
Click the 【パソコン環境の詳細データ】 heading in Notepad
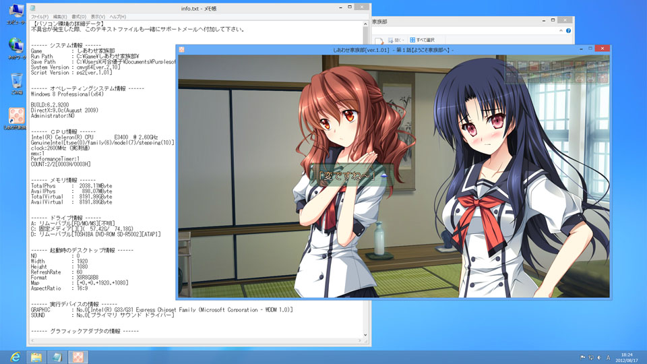[x=68, y=24]
